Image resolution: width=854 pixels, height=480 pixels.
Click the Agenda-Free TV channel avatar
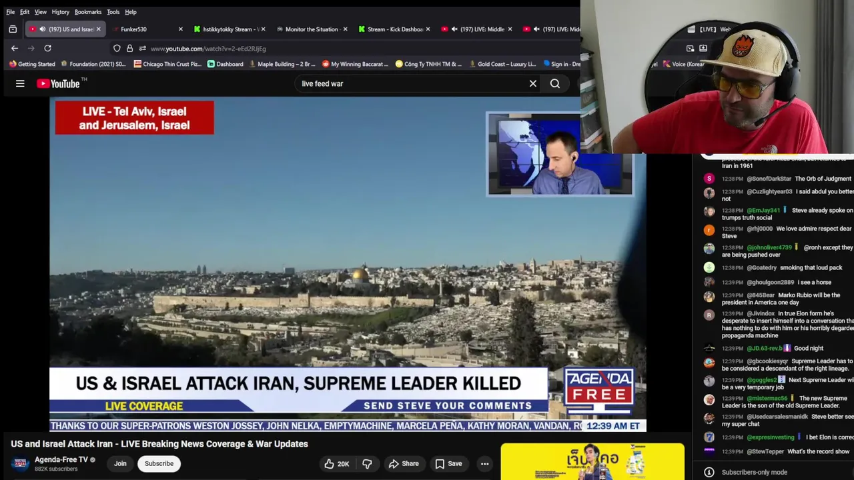click(20, 463)
